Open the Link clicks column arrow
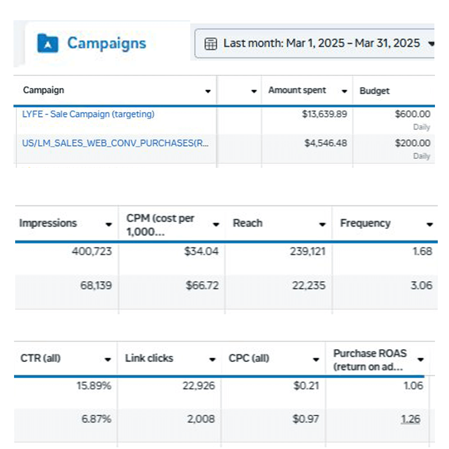The height and width of the screenshot is (449, 449). click(212, 359)
